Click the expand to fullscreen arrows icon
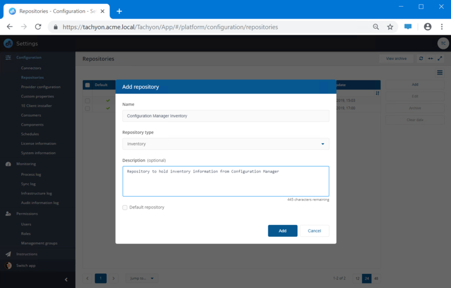Screen dimensions: 451x288 pos(440,59)
